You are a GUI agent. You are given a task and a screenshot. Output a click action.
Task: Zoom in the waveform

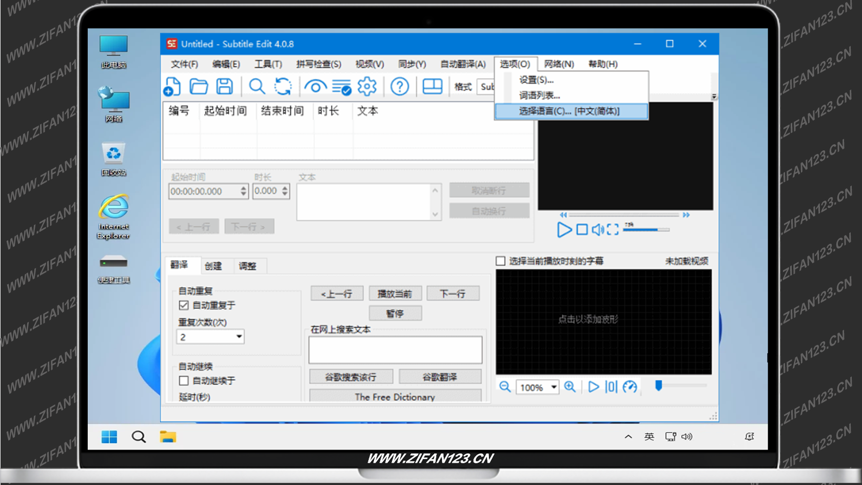coord(570,386)
